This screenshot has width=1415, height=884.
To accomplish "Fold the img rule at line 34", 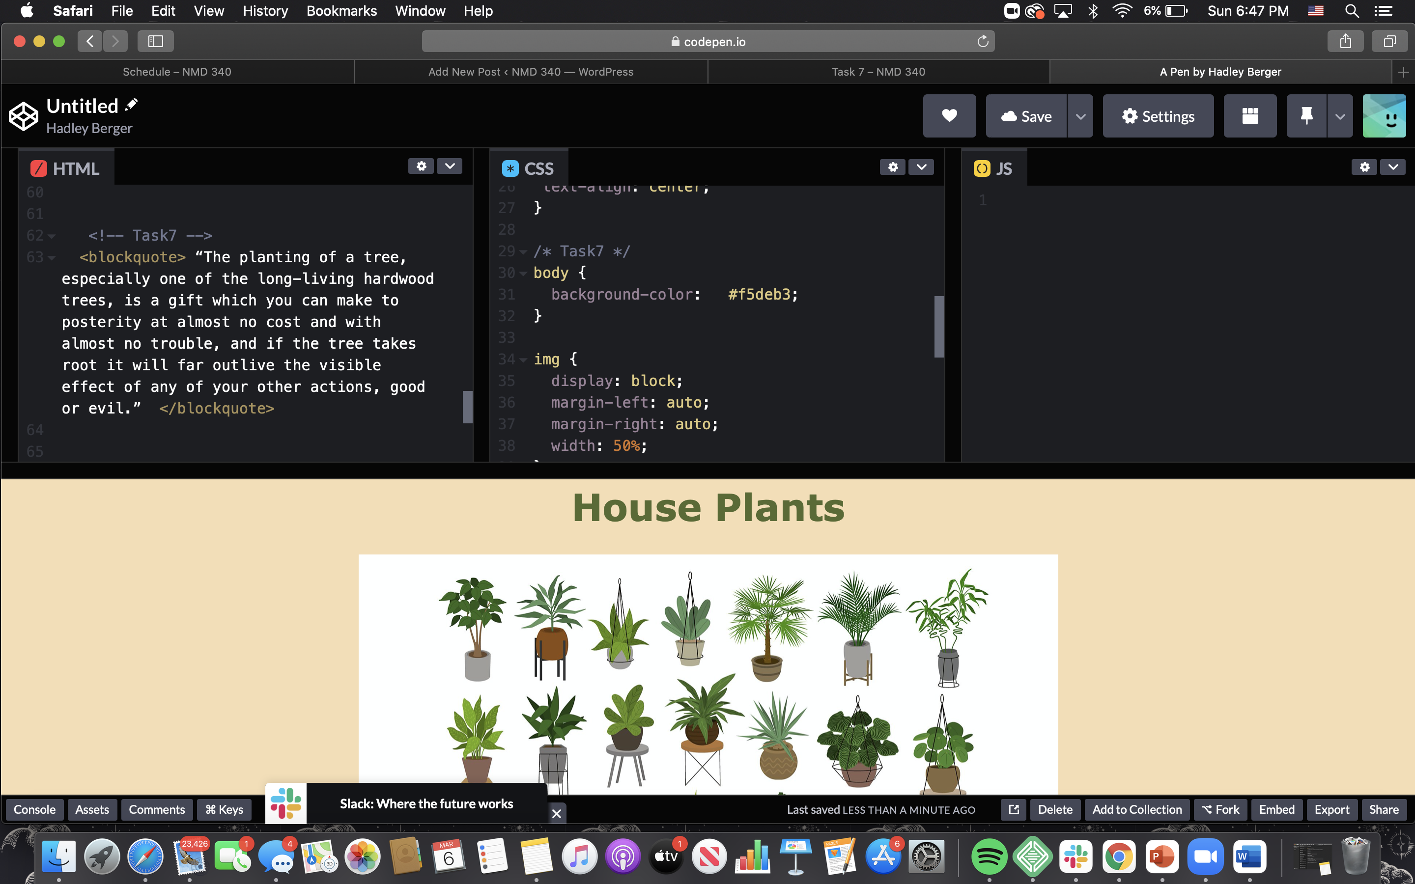I will (523, 360).
